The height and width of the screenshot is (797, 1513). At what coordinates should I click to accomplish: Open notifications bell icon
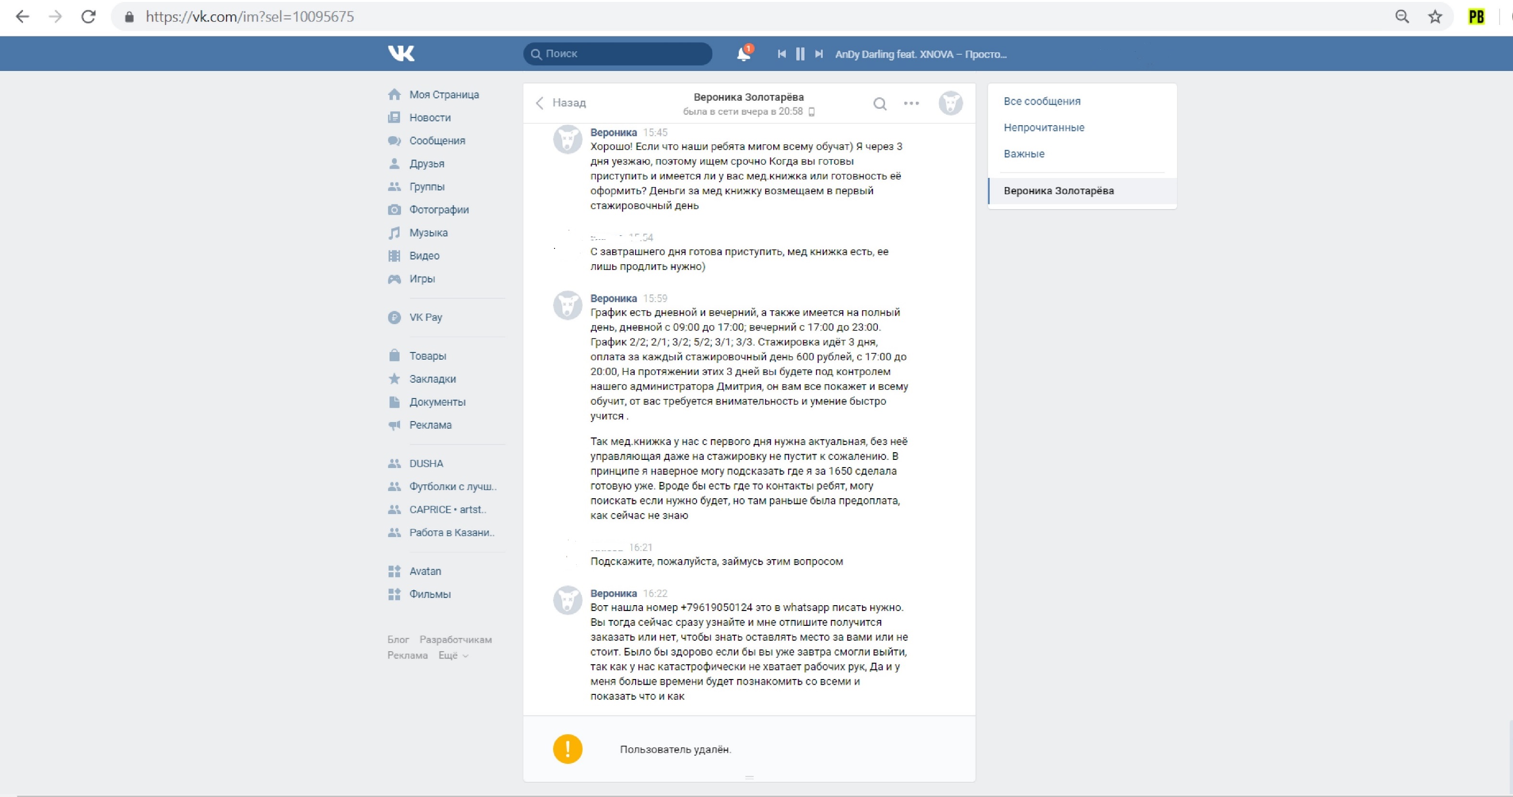tap(744, 53)
